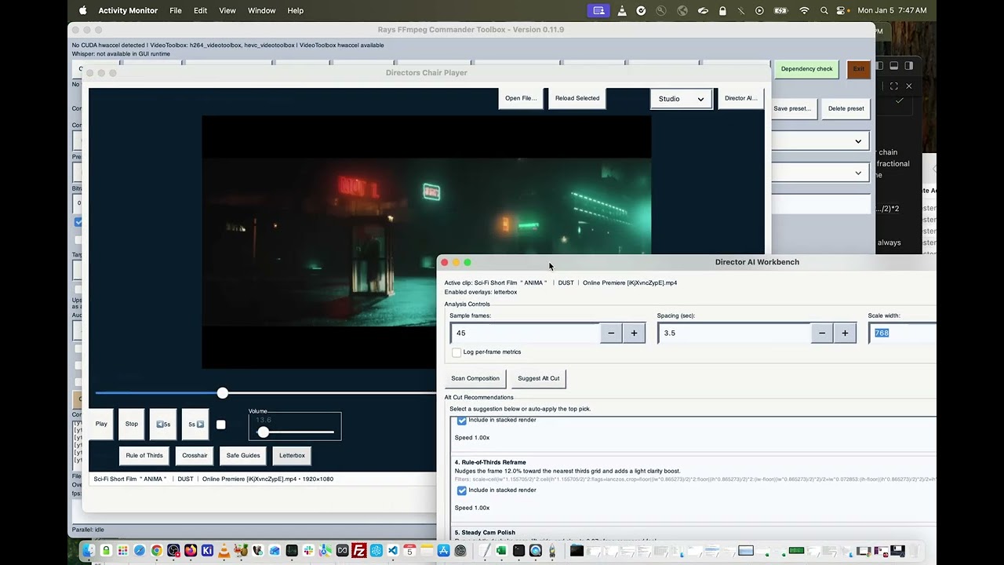This screenshot has height=565, width=1004.
Task: Open the File menu
Action: point(176,10)
